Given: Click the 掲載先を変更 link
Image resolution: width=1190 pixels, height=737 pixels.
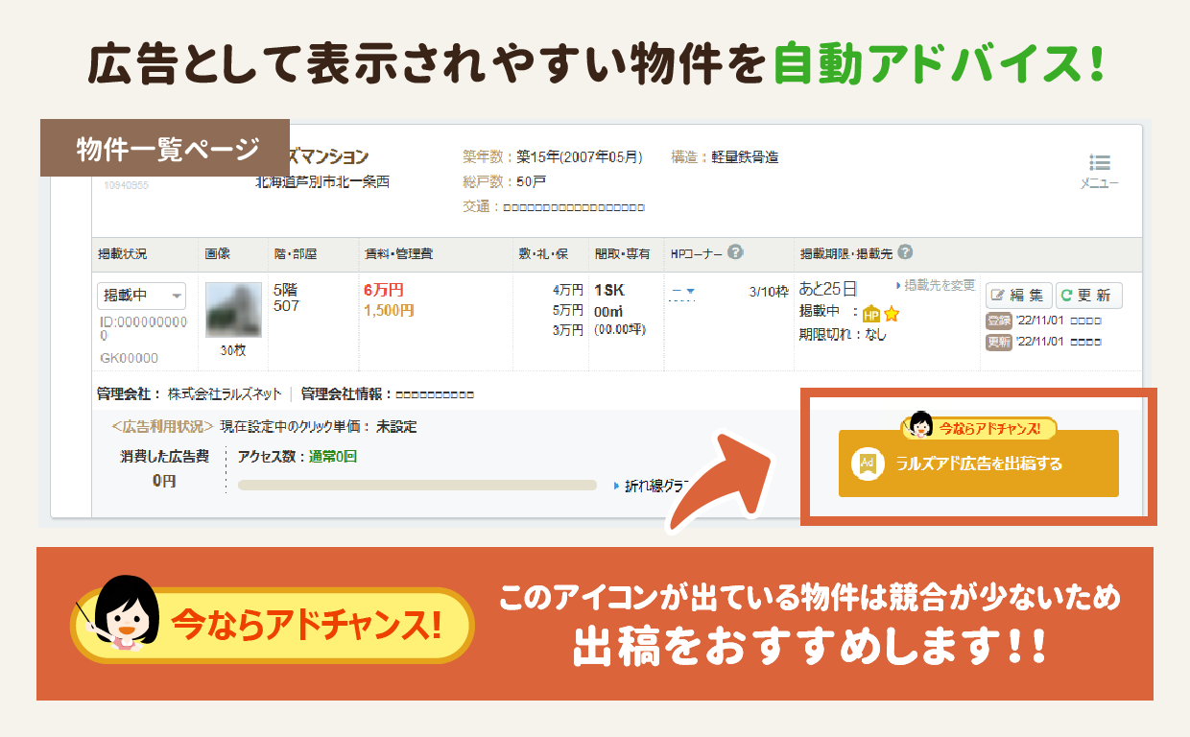Looking at the screenshot, I should [x=935, y=286].
